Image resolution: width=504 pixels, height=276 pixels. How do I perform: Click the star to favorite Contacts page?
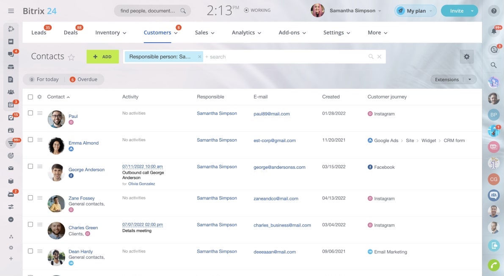(x=72, y=57)
